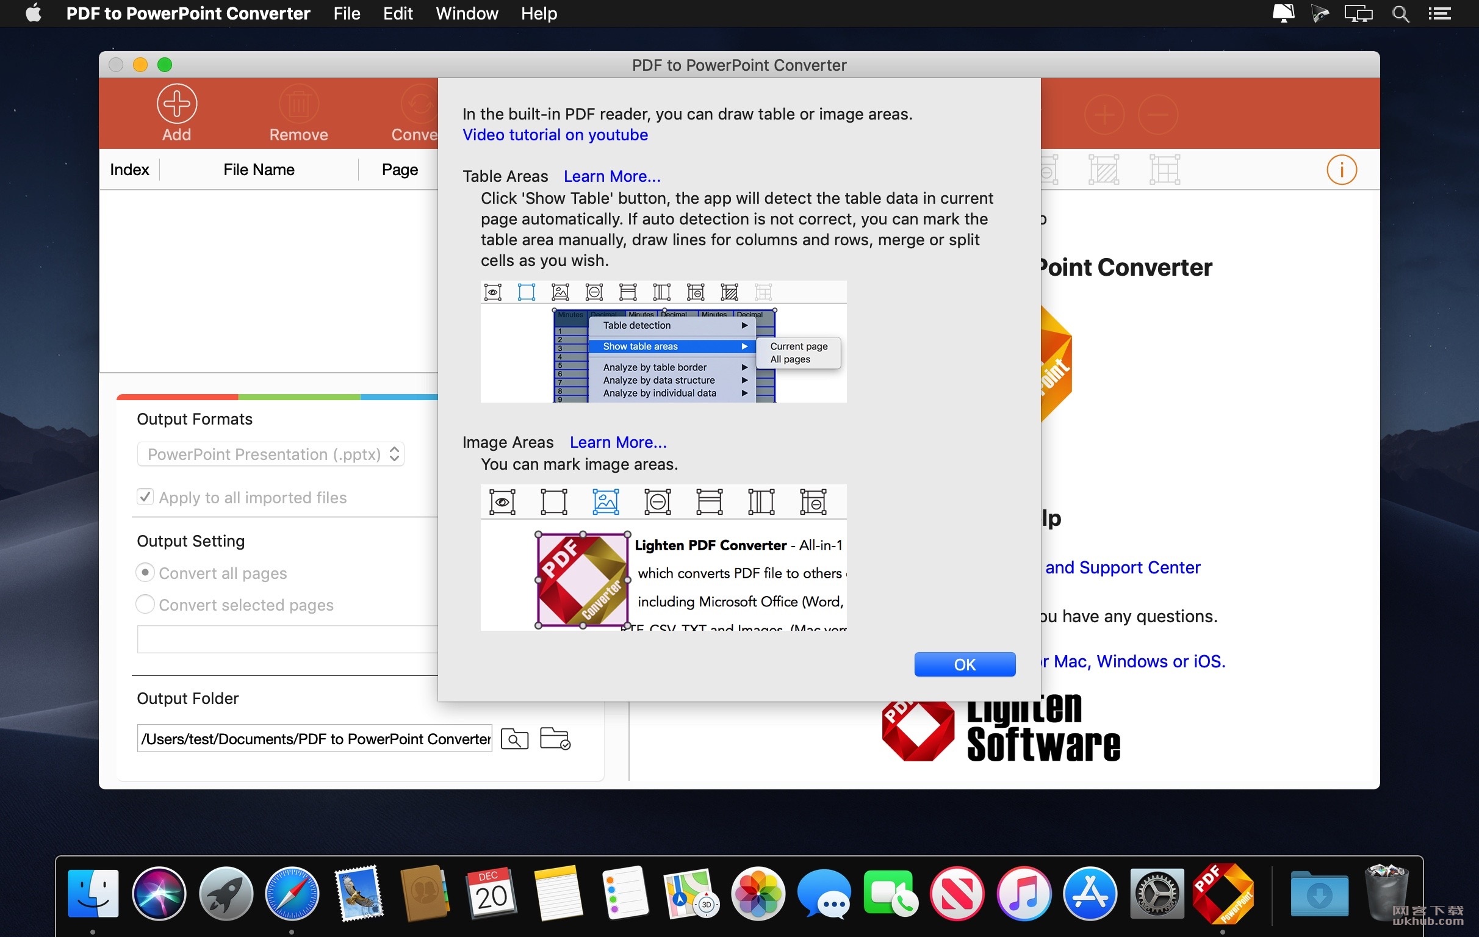
Task: Open the Edit menu
Action: (x=398, y=13)
